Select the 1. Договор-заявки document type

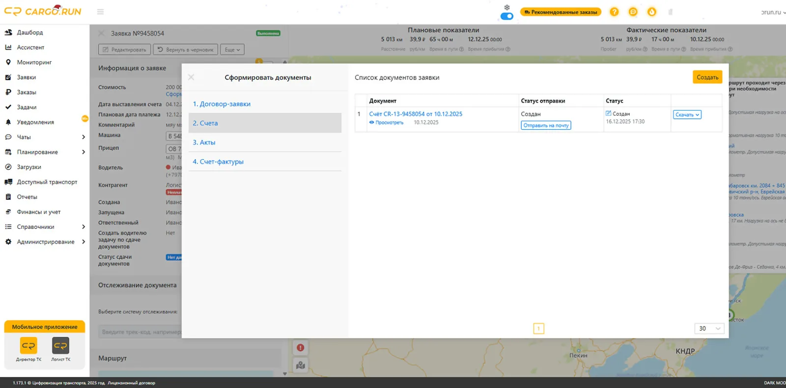tap(265, 104)
